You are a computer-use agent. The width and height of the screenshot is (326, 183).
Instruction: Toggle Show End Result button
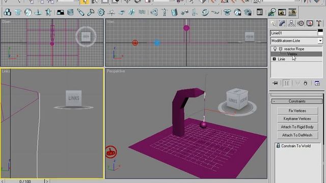pyautogui.click(x=286, y=83)
